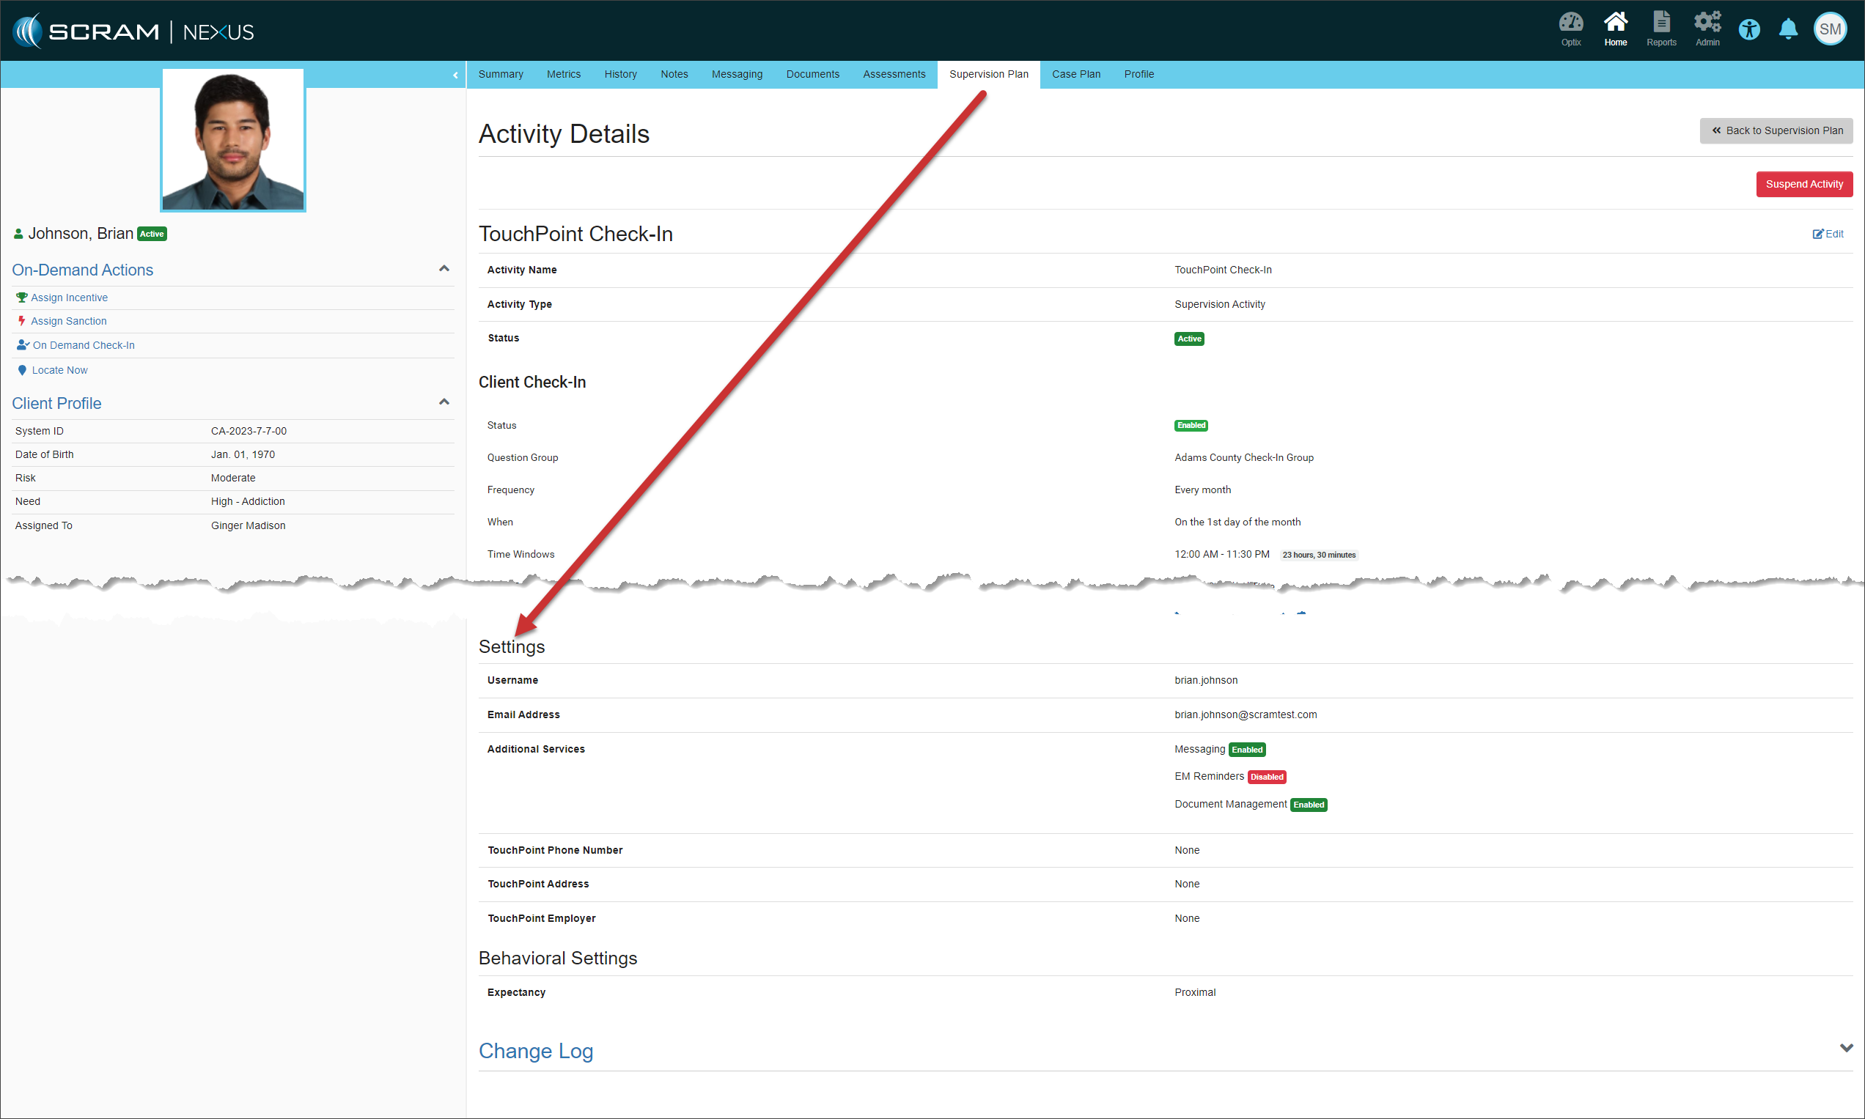This screenshot has width=1865, height=1119.
Task: Click the Assign Incentive link
Action: coord(69,298)
